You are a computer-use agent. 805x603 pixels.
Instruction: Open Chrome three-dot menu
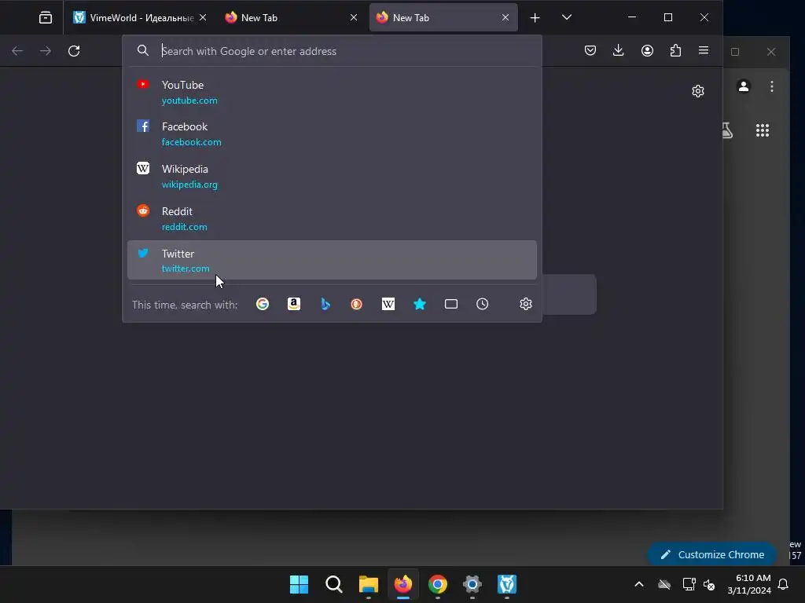[x=772, y=86]
